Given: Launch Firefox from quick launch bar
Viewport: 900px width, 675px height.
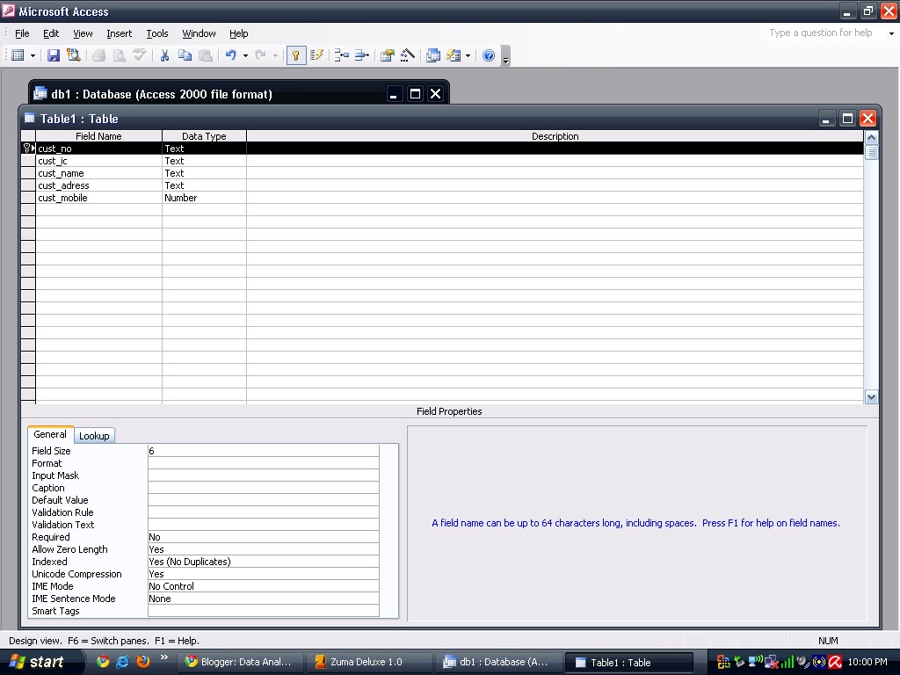Looking at the screenshot, I should [143, 662].
